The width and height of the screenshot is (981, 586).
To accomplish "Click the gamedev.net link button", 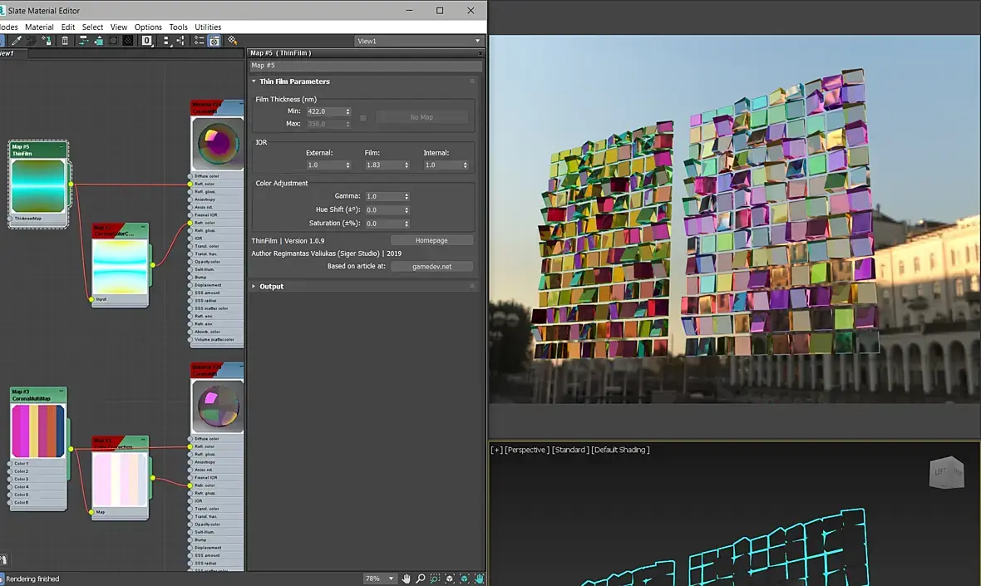I will click(x=431, y=266).
